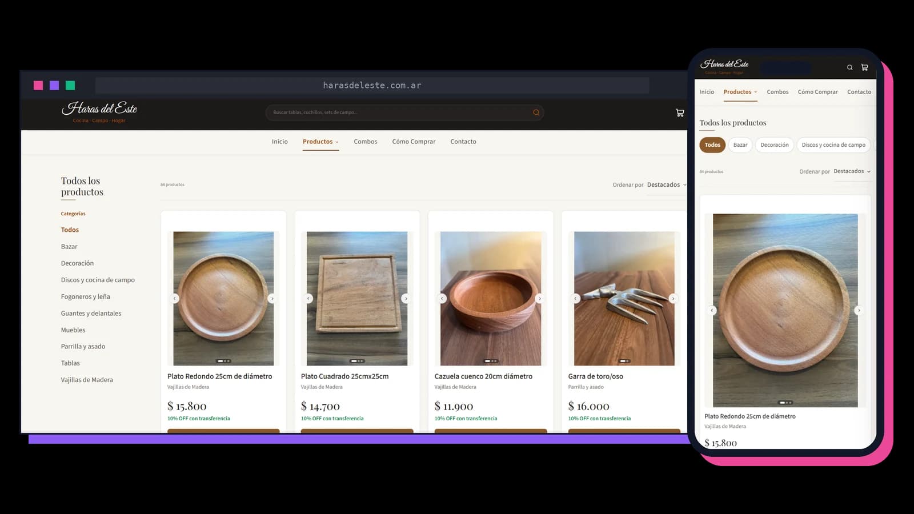914x514 pixels.
Task: Select the Todos filter chip in mobile view
Action: pos(712,145)
